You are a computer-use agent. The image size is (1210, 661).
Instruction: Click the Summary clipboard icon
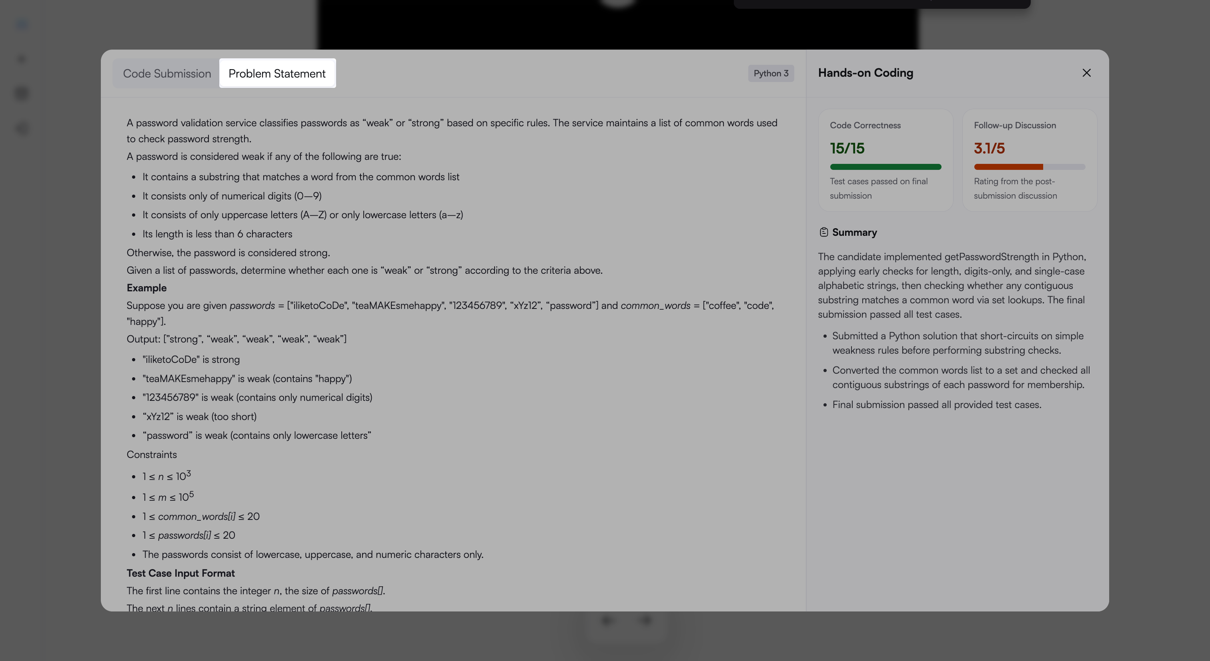click(x=823, y=232)
